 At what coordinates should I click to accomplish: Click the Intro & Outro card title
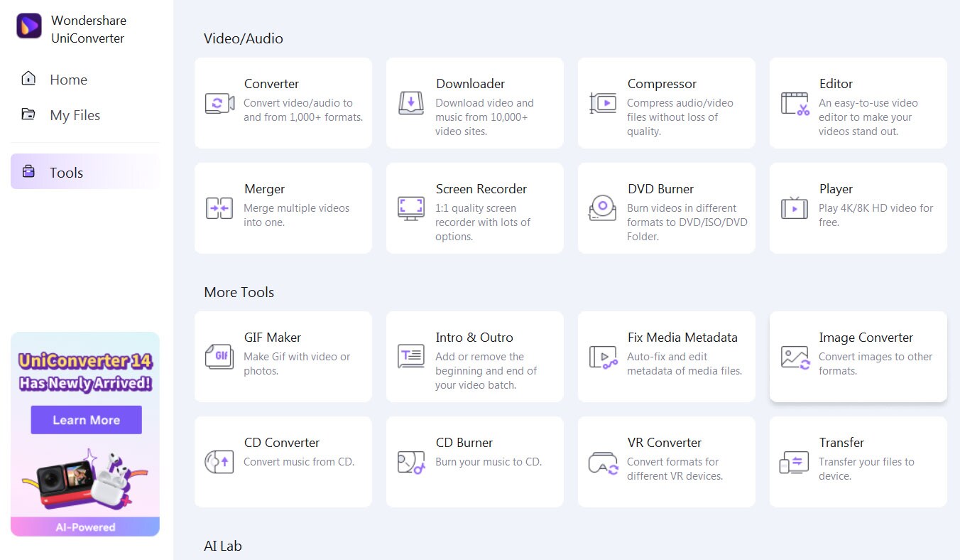tap(474, 338)
